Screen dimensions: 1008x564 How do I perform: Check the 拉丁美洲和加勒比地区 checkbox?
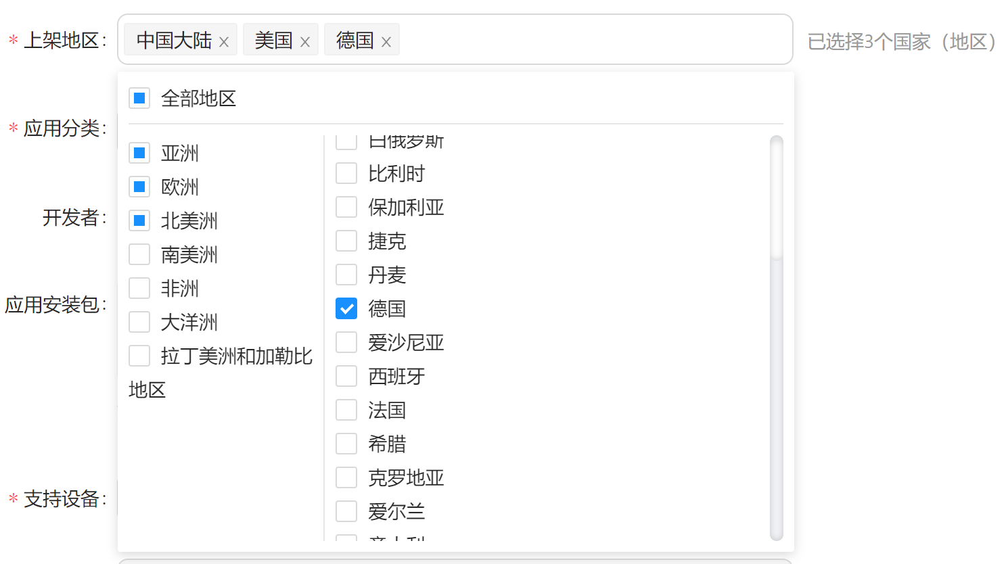pos(139,356)
